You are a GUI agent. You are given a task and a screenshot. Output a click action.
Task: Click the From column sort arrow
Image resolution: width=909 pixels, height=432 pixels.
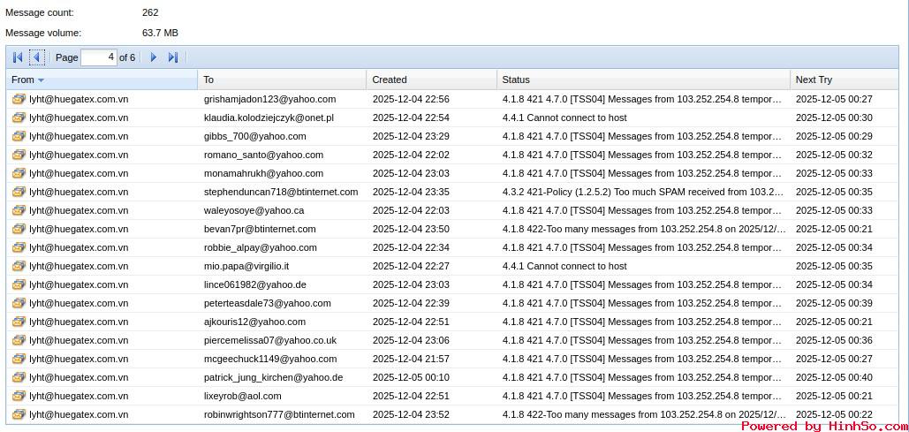click(x=42, y=80)
